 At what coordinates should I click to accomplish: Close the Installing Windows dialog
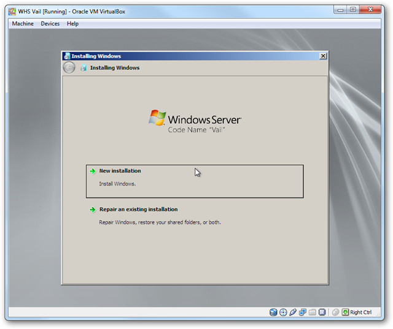pyautogui.click(x=323, y=56)
